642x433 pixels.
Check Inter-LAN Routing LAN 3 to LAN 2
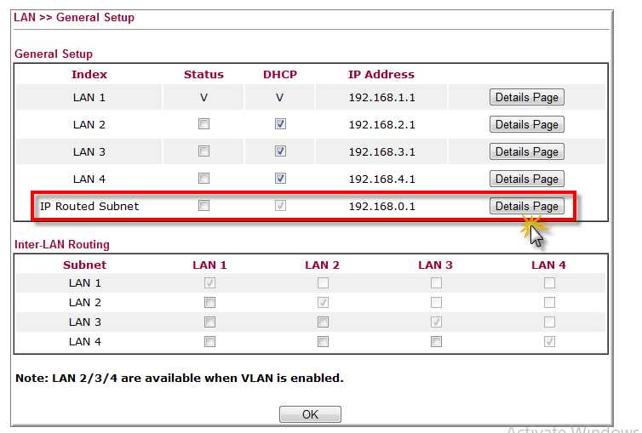coord(323,322)
